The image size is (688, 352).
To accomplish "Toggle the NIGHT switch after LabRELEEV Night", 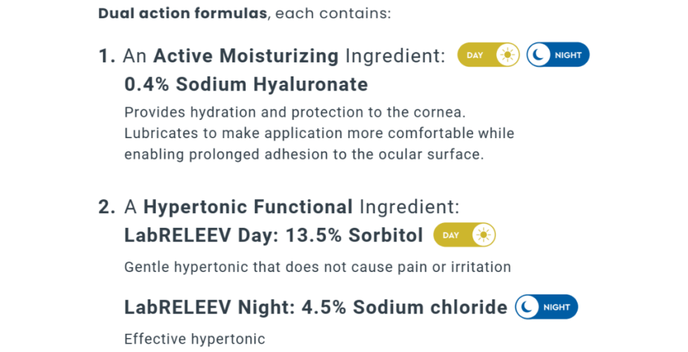I will (x=546, y=306).
